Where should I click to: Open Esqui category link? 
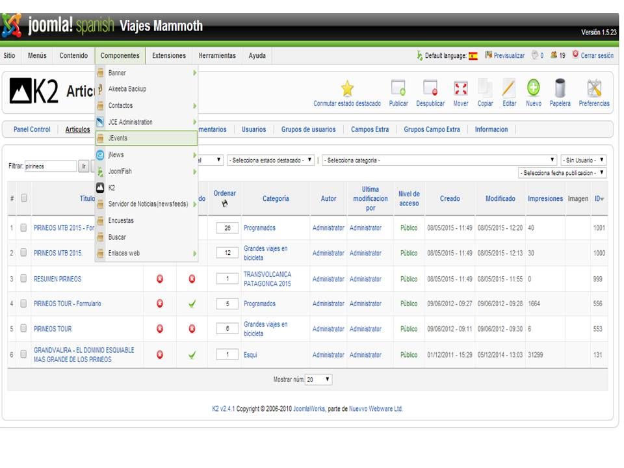(250, 355)
